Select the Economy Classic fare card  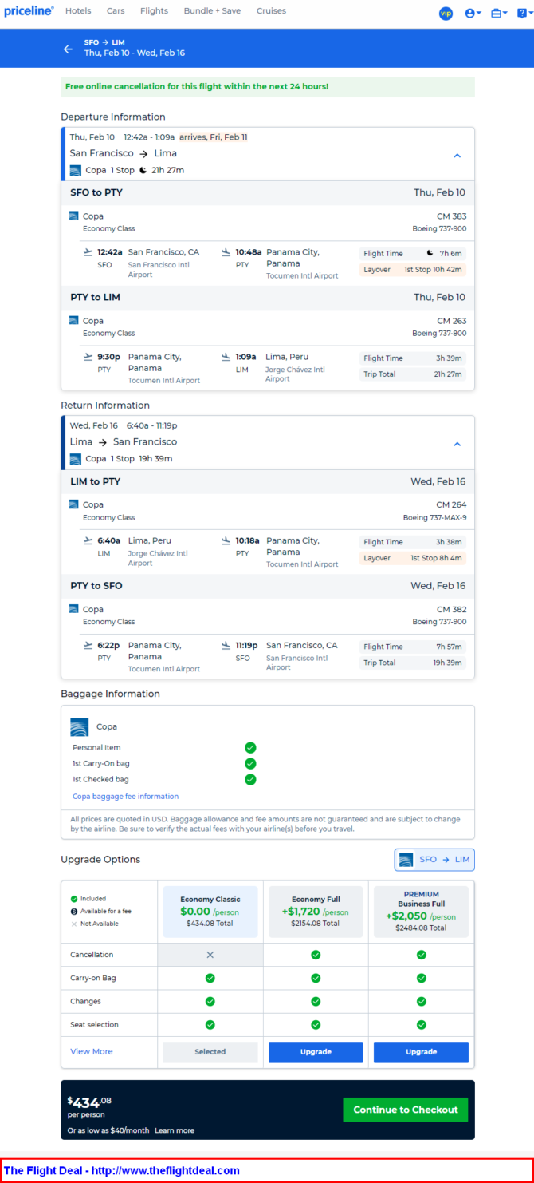tap(210, 912)
